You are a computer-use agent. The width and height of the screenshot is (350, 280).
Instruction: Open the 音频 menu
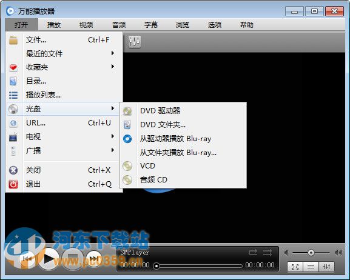pos(119,24)
